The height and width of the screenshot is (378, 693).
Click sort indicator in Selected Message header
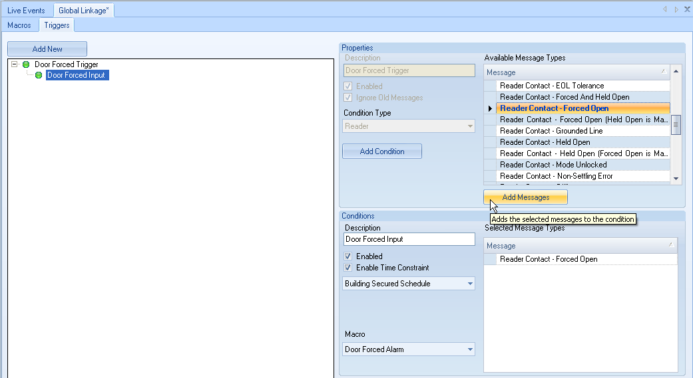coord(670,246)
